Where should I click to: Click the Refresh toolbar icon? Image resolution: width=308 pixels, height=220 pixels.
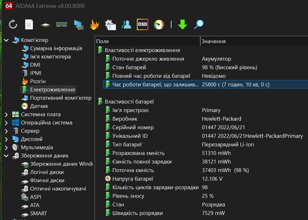point(13,24)
